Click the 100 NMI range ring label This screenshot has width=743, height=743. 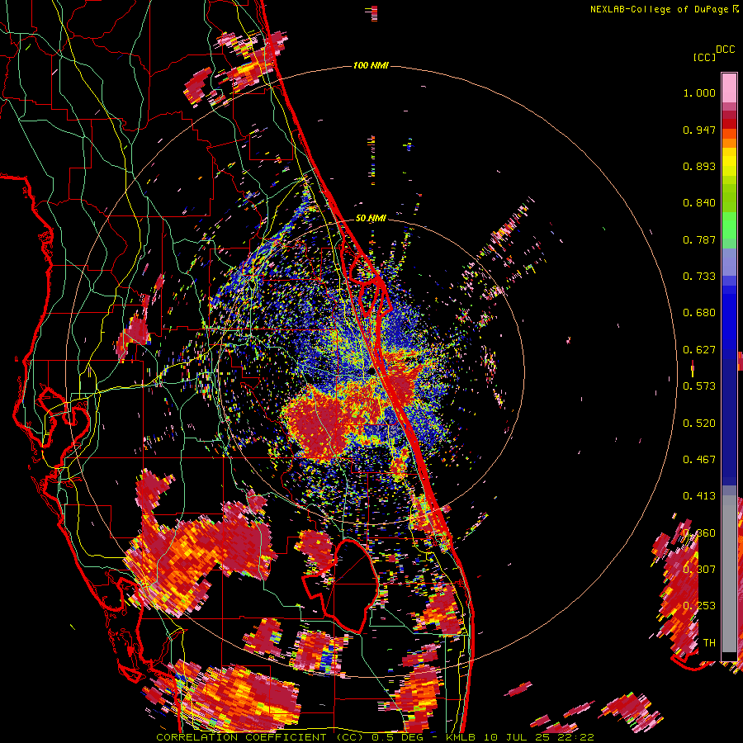(371, 65)
